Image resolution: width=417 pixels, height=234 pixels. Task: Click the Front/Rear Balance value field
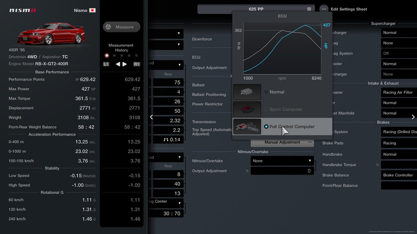(x=399, y=186)
